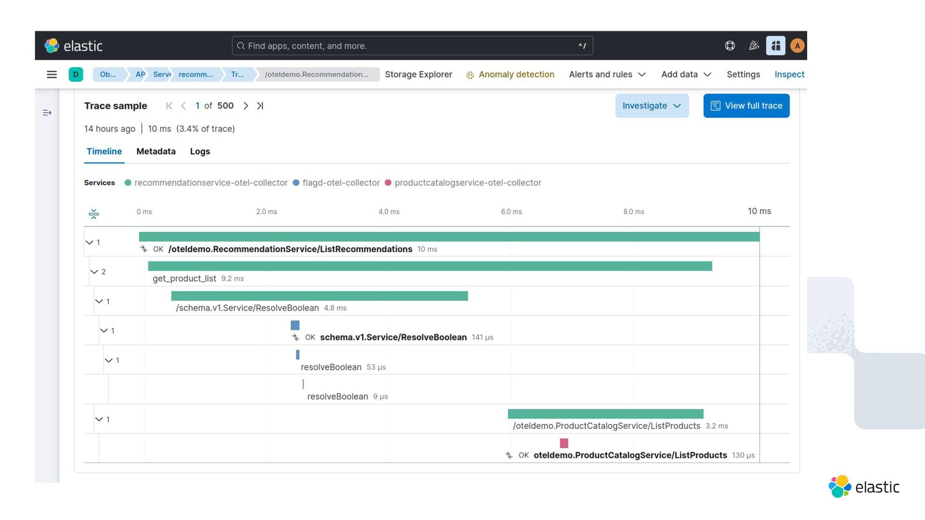Open the AI assistant icon in header
The width and height of the screenshot is (925, 520).
776,46
